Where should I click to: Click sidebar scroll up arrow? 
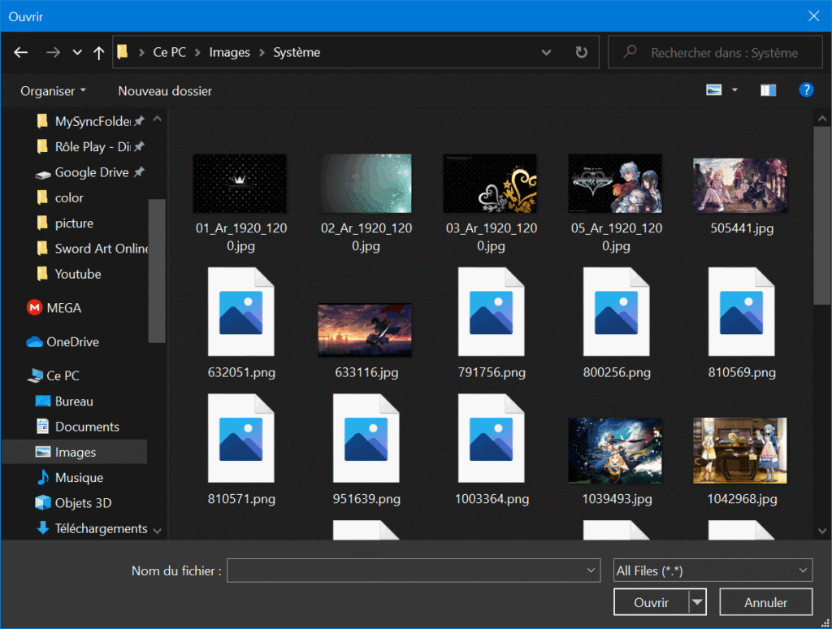pyautogui.click(x=157, y=119)
